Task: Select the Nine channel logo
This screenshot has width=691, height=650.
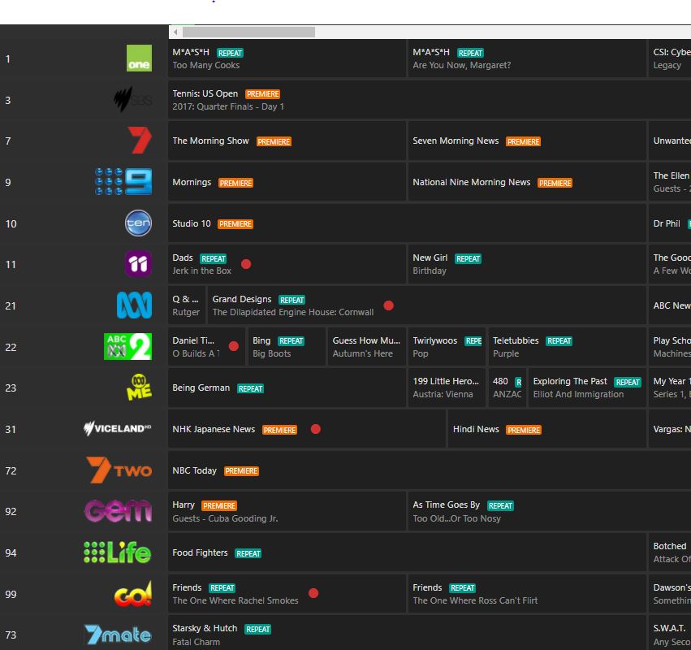Action: [x=123, y=181]
